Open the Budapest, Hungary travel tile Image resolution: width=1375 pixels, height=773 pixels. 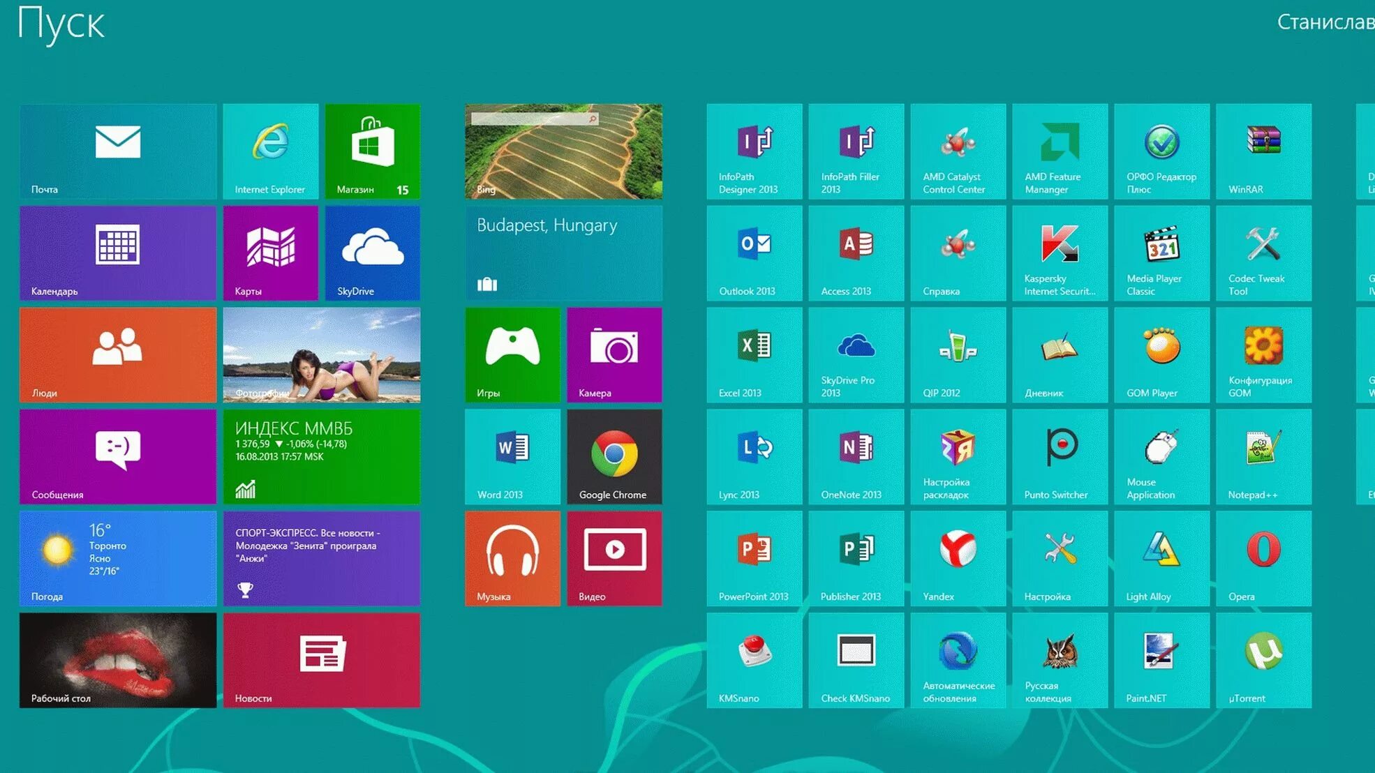563,253
